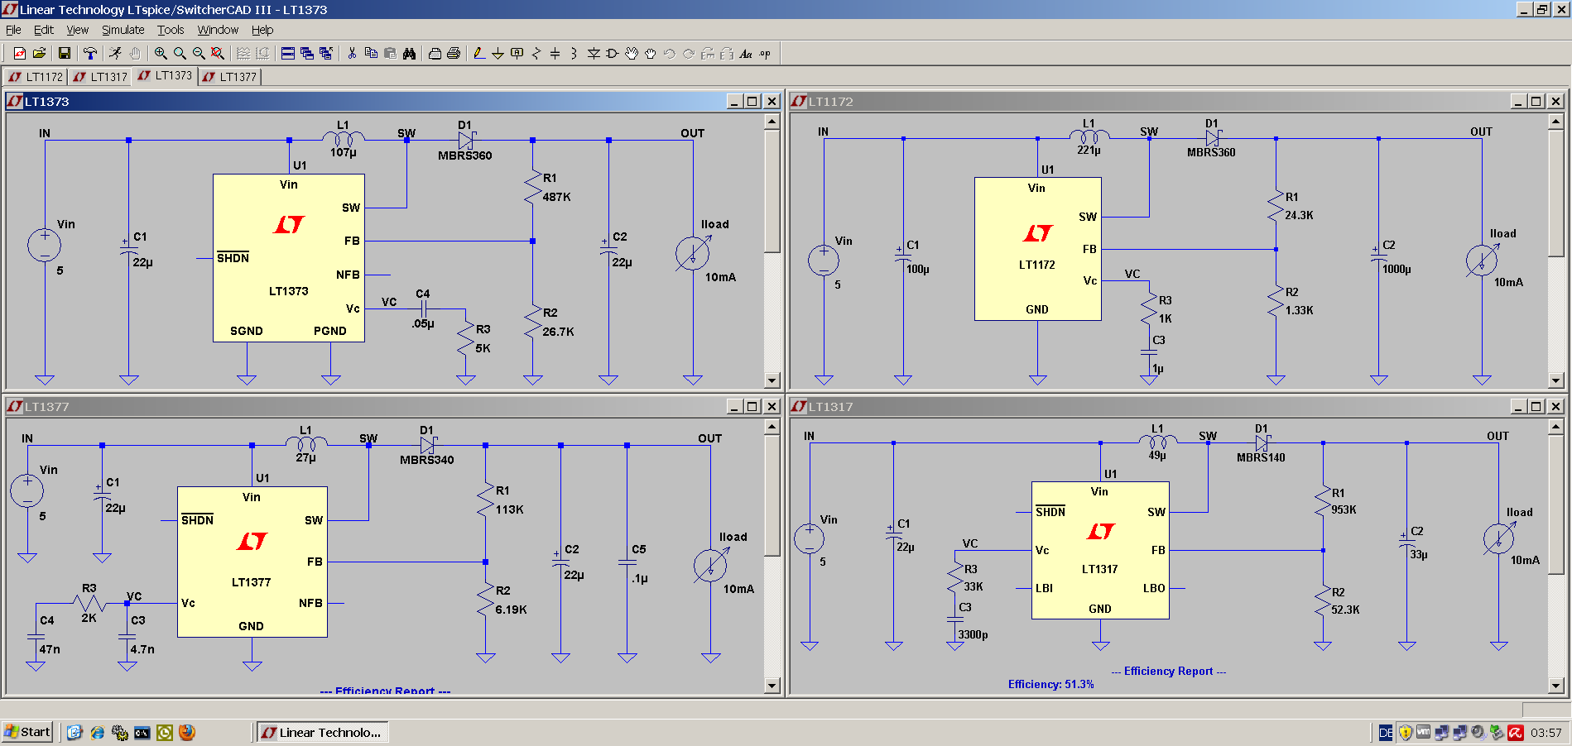
Task: Place a ground symbol from the toolbar
Action: click(498, 53)
